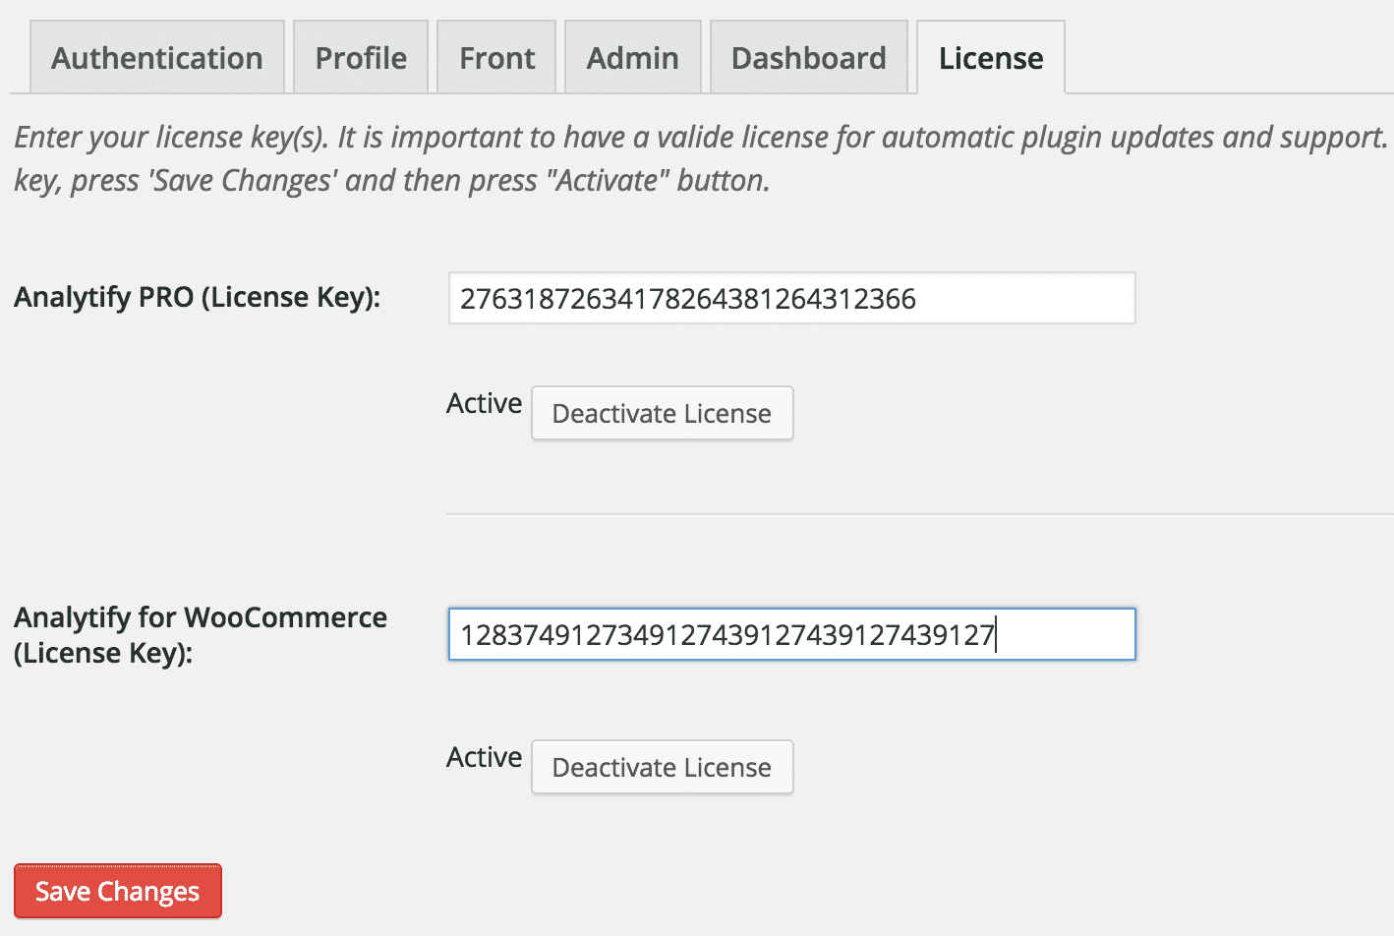Switch to the Profile tab
This screenshot has width=1394, height=936.
(361, 58)
